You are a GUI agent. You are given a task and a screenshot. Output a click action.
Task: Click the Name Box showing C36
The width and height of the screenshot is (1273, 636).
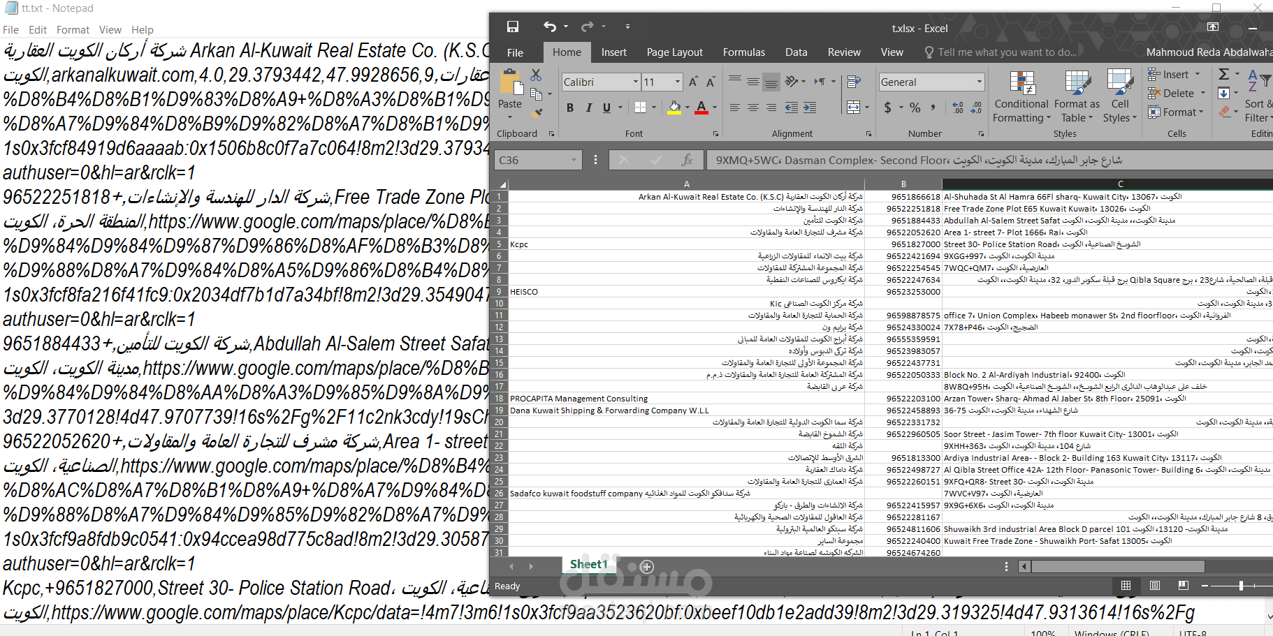(x=532, y=160)
